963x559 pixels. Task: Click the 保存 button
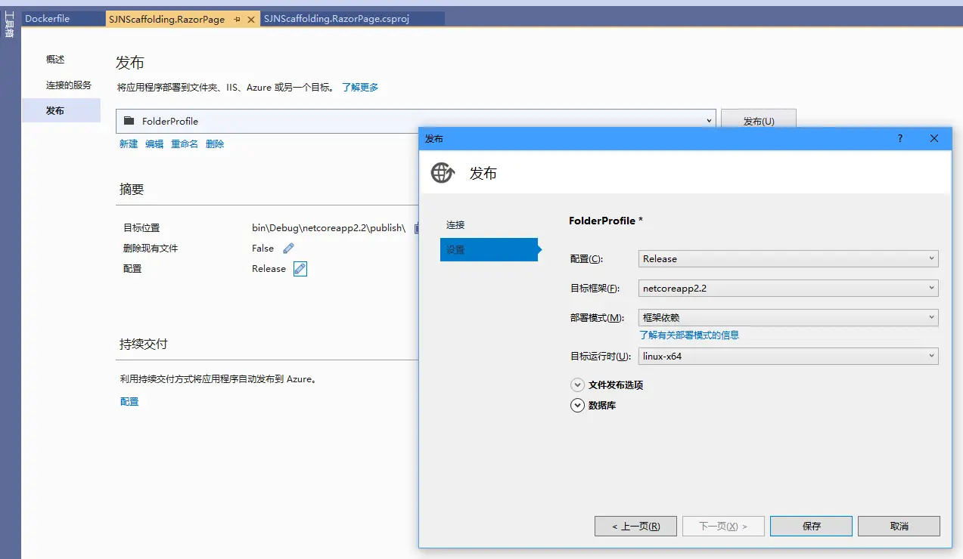tap(811, 526)
